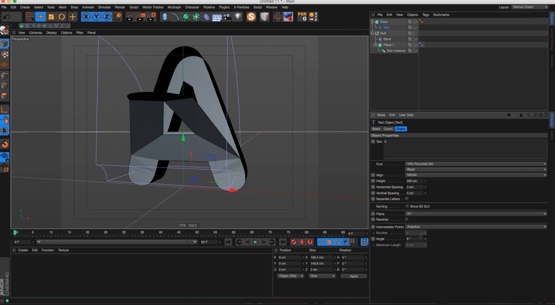Add a light object

pyautogui.click(x=238, y=17)
